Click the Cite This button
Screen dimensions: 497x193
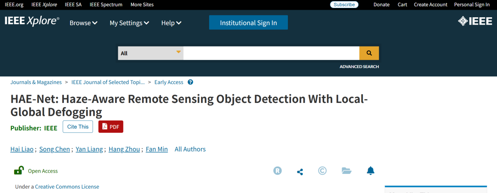78,127
